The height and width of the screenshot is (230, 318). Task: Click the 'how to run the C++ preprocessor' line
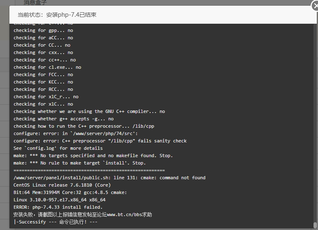[84, 126]
